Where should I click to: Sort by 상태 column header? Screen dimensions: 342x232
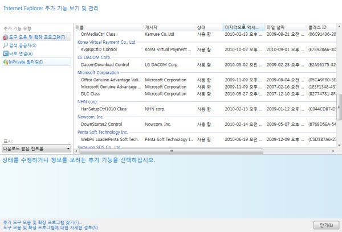[209, 27]
